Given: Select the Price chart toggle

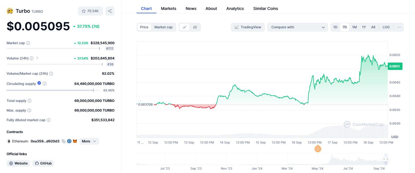Looking at the screenshot, I should tap(144, 27).
